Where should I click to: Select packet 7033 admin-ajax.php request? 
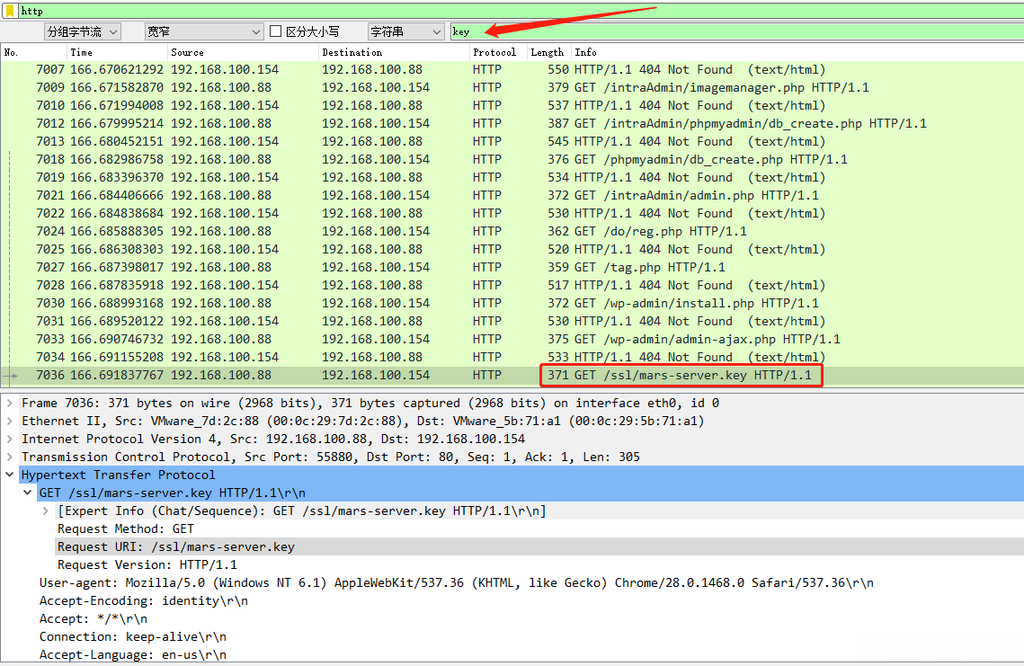512,339
